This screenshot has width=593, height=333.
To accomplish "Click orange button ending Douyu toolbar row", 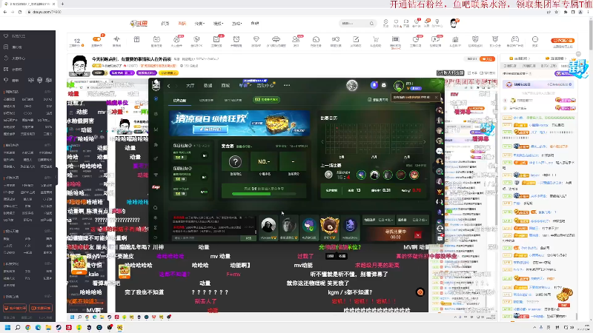I will [x=563, y=41].
